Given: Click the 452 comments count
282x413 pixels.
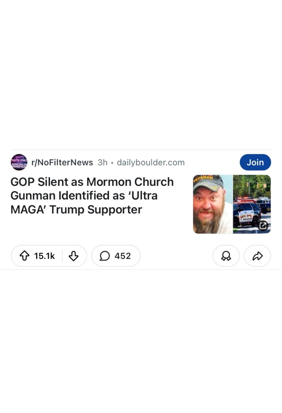Looking at the screenshot, I should click(122, 256).
